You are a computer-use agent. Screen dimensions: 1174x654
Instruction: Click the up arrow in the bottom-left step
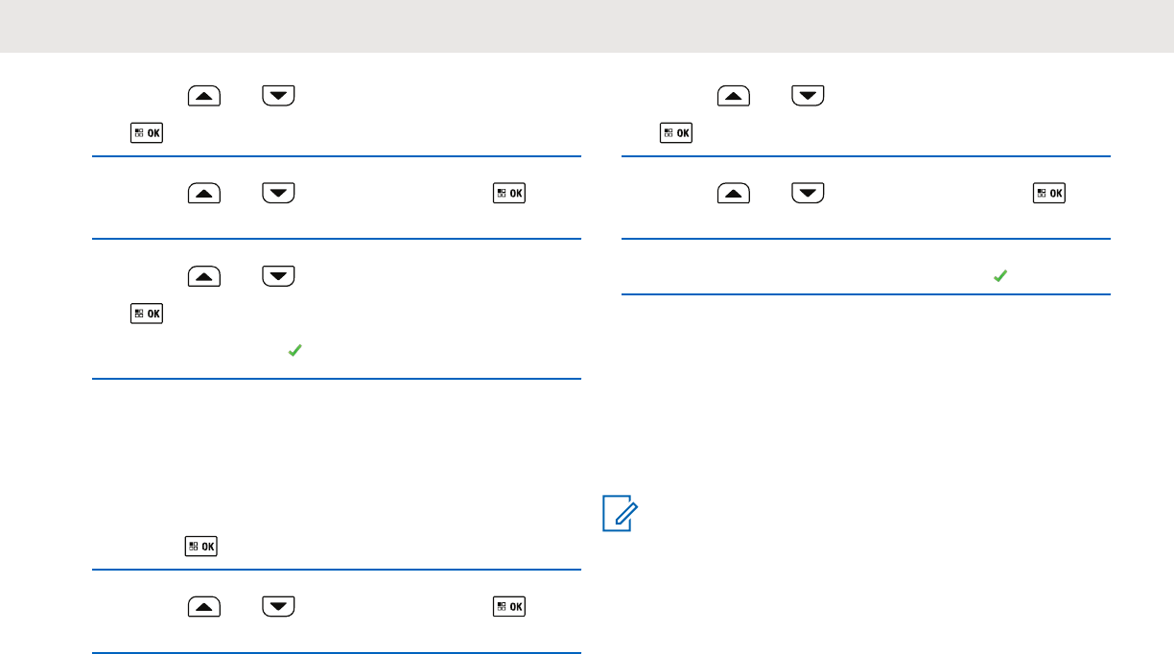pos(204,606)
